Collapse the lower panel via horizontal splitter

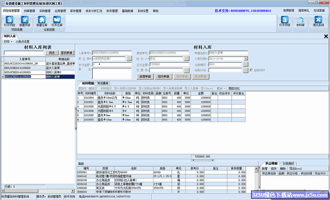click(x=202, y=160)
